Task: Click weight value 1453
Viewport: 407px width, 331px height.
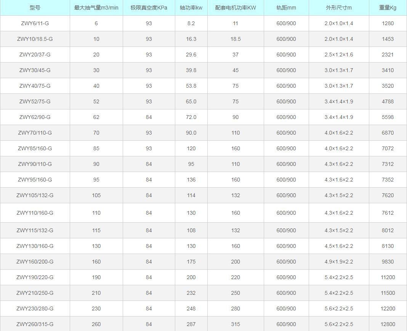Action: [x=388, y=39]
